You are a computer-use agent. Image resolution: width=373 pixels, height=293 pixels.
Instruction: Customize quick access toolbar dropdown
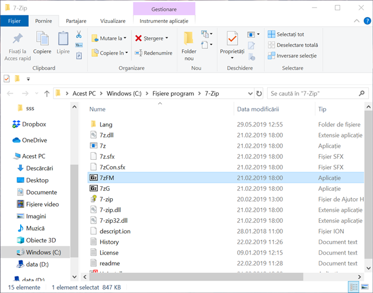(28, 79)
